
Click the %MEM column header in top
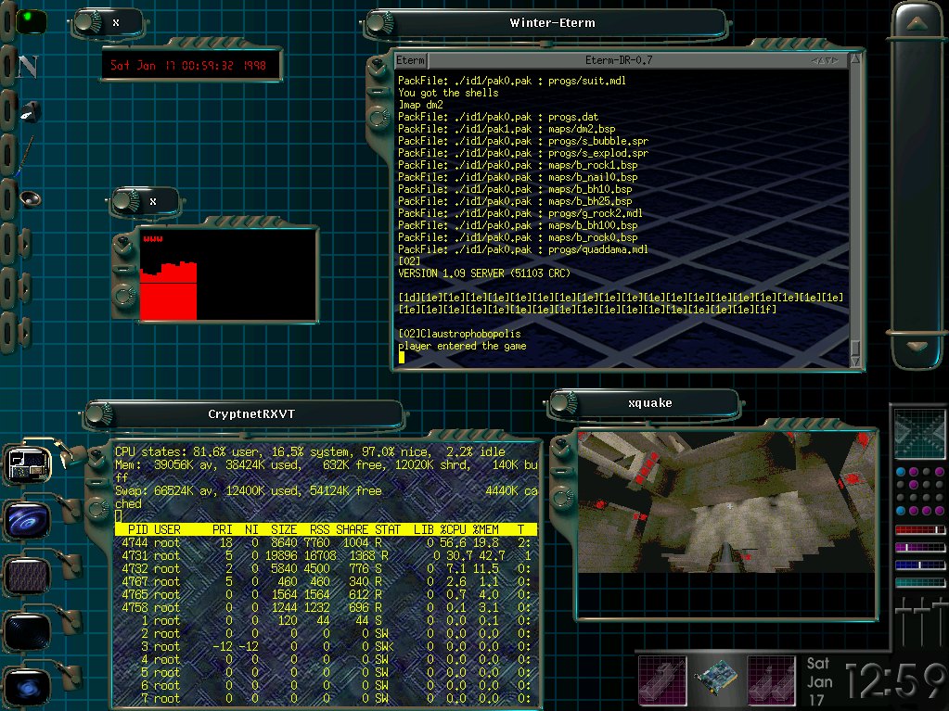[x=486, y=529]
